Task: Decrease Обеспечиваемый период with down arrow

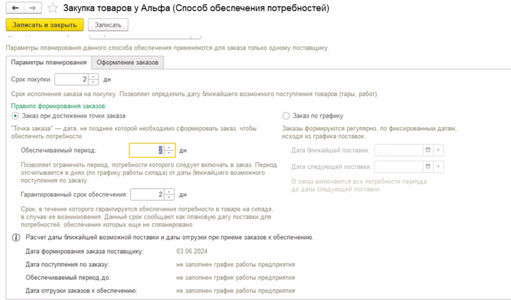Action: click(170, 153)
